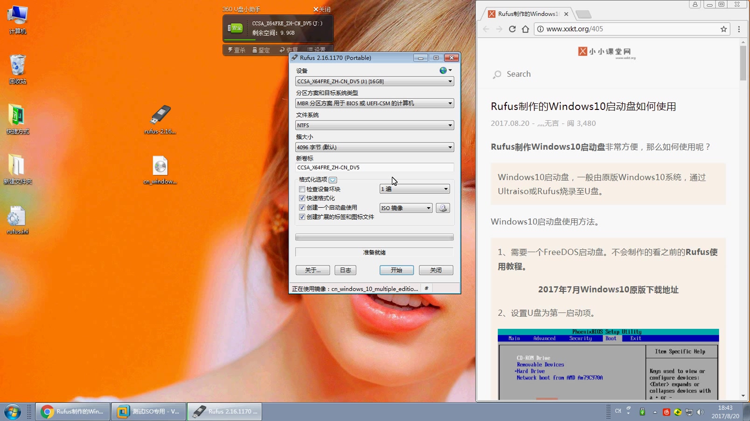Screen dimensions: 750x421
Task: Bookmark the page with the star icon
Action: click(723, 29)
